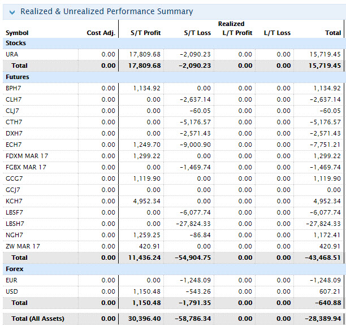The height and width of the screenshot is (327, 346).
Task: Click the L/T Profit column header
Action: tap(237, 33)
